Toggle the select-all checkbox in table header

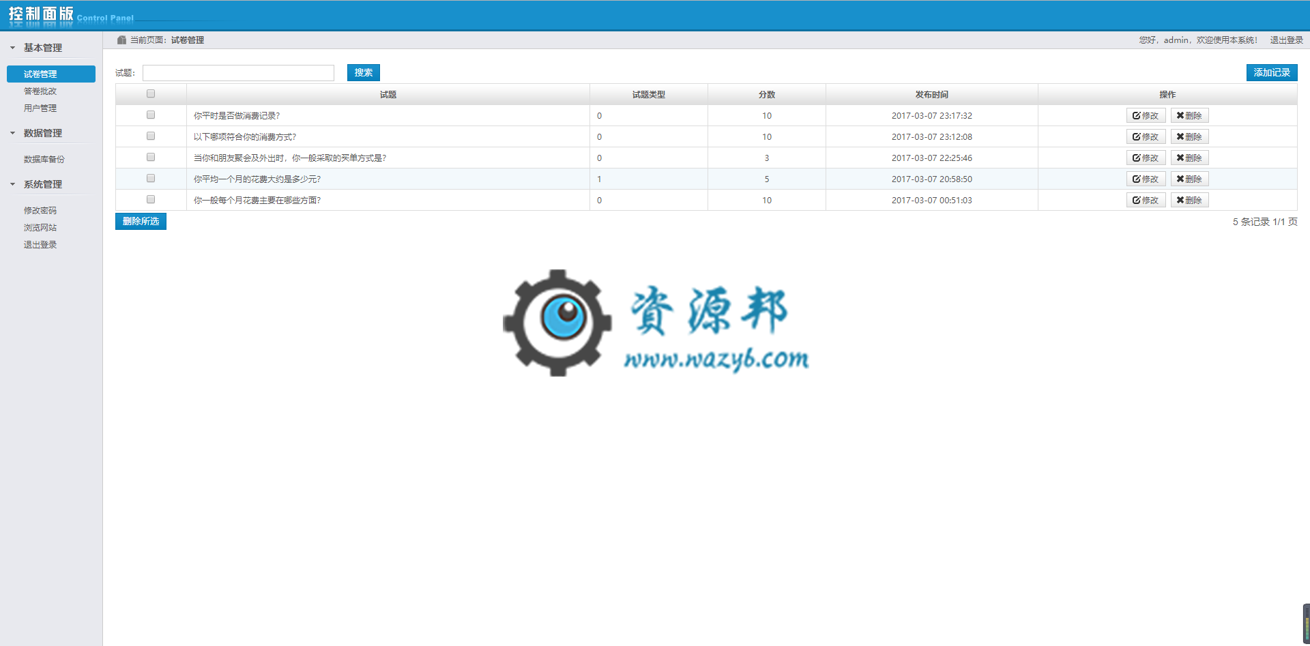click(151, 94)
